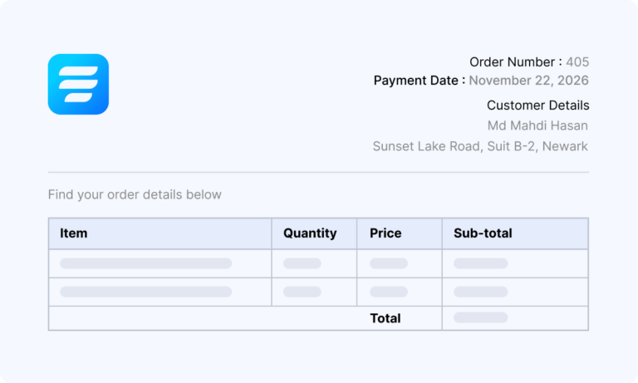Click the Sub-total column header
The image size is (638, 383).
tap(483, 233)
